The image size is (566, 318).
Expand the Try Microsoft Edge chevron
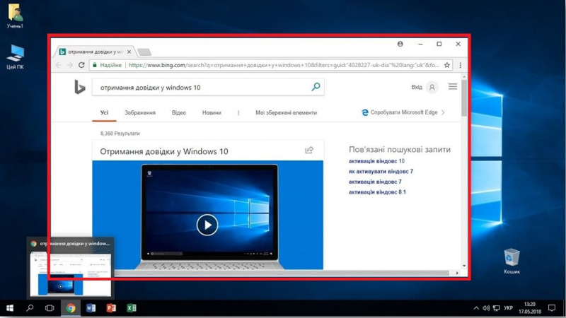click(444, 112)
